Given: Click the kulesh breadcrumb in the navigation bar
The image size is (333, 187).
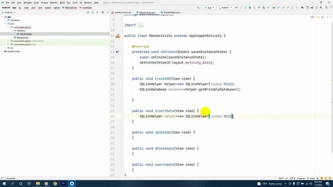Looking at the screenshot, I should click(48, 8).
